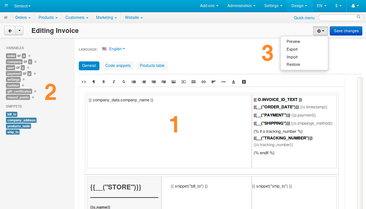Viewport: 366px width, 209px height.
Task: Open the Add-ons menu
Action: [x=209, y=6]
